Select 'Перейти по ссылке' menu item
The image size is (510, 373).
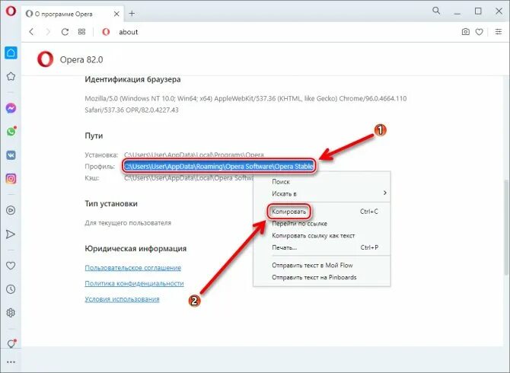(322, 224)
